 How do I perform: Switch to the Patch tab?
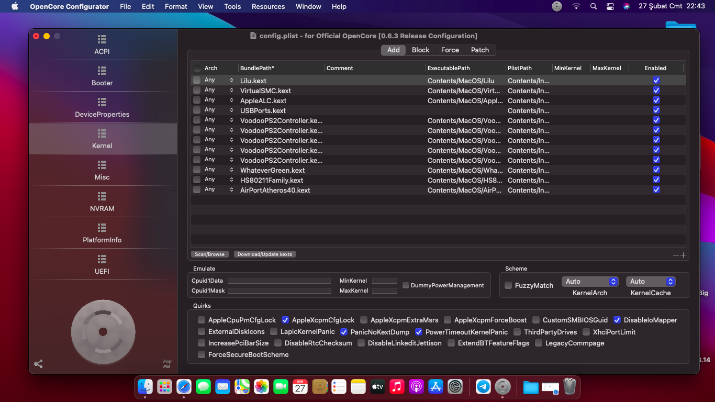pos(479,50)
